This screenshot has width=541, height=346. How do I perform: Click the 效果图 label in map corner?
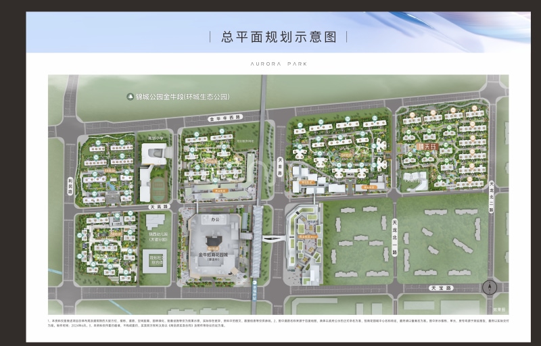pyautogui.click(x=499, y=310)
